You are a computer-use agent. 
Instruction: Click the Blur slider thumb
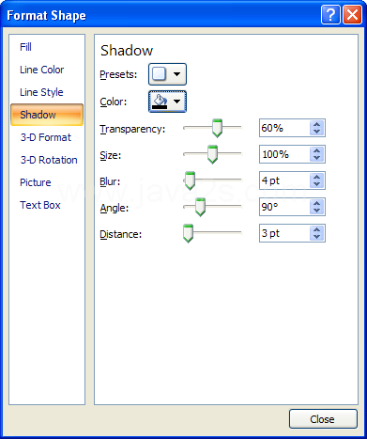[x=190, y=180]
